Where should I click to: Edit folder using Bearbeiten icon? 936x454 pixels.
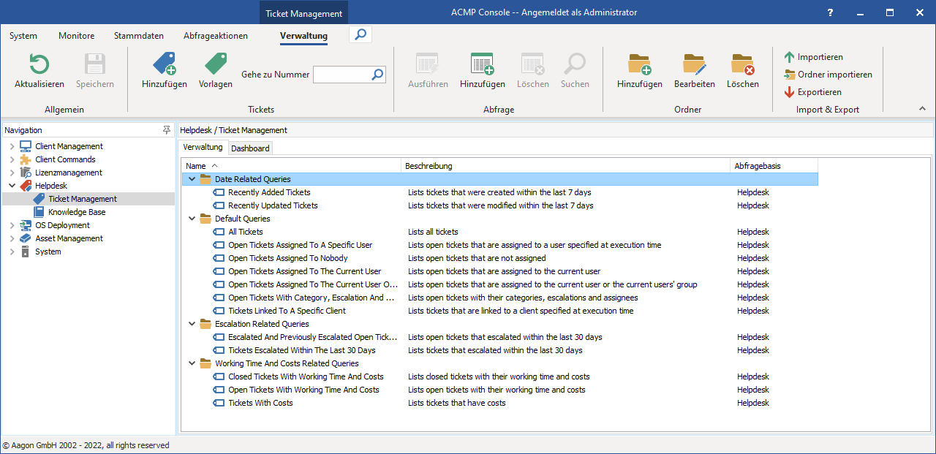point(694,64)
